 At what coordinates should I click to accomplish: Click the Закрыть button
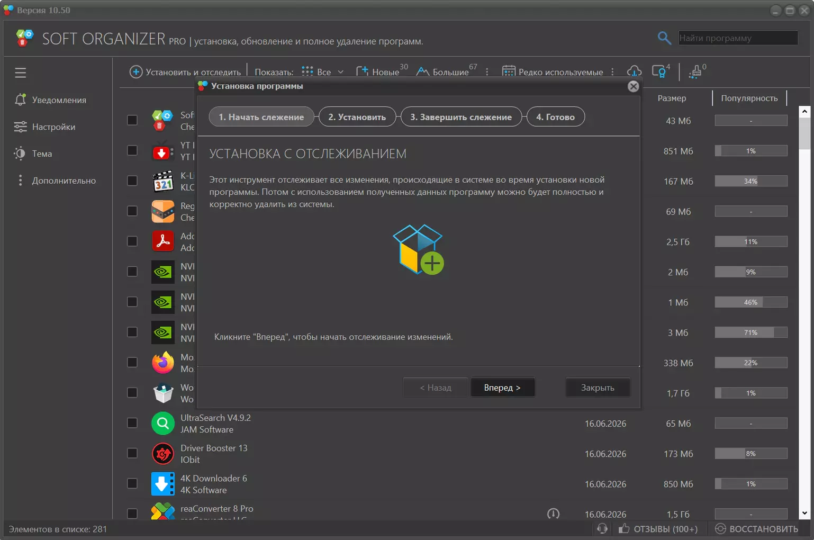(x=598, y=388)
